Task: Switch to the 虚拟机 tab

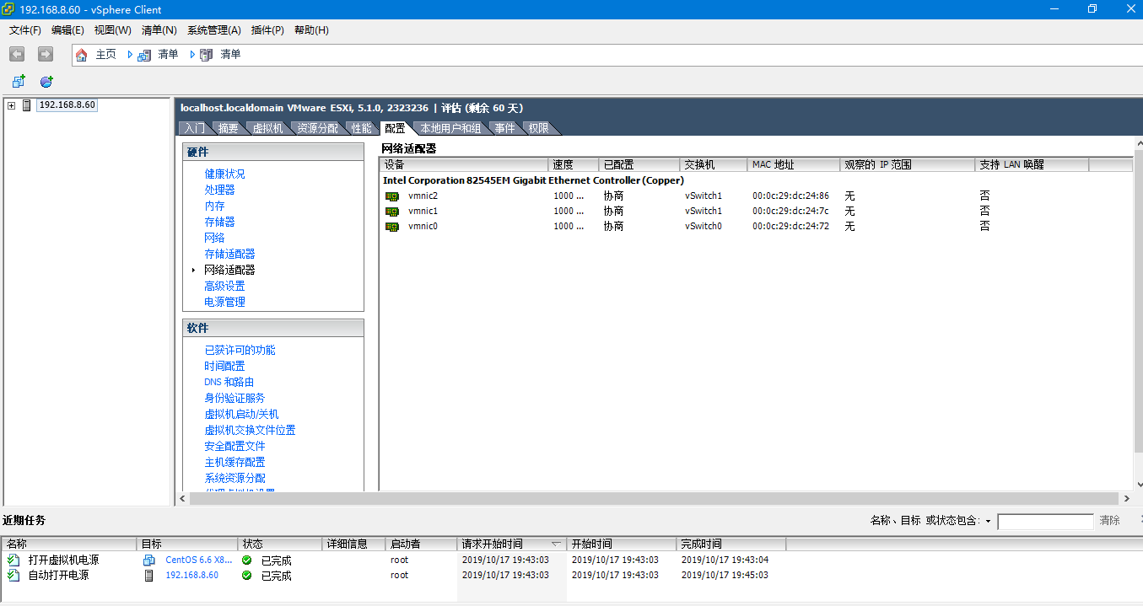Action: pyautogui.click(x=267, y=128)
